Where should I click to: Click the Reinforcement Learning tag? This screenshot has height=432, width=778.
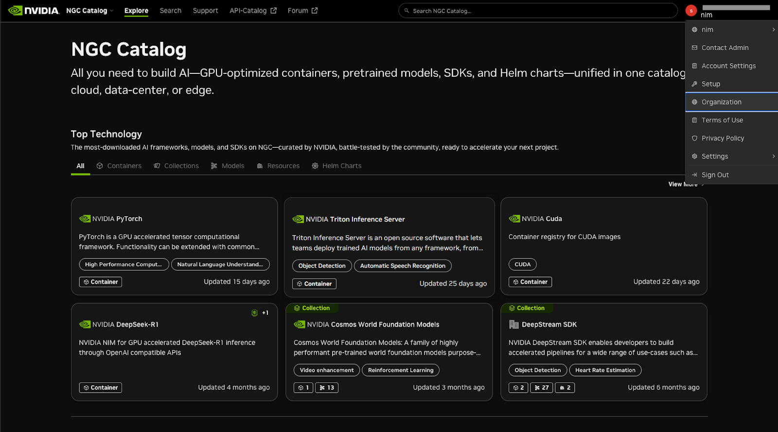(x=401, y=370)
